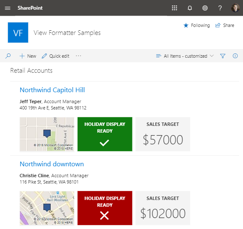
Task: Click the red Holiday Display Ready tile
Action: click(x=105, y=208)
